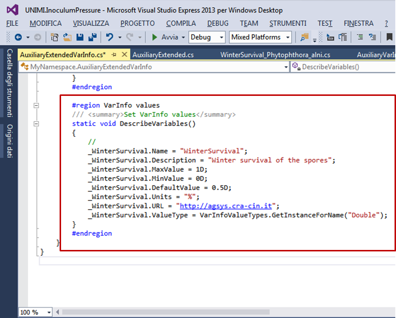The image size is (396, 318).
Task: Click the Find in Files icon
Action: click(304, 37)
